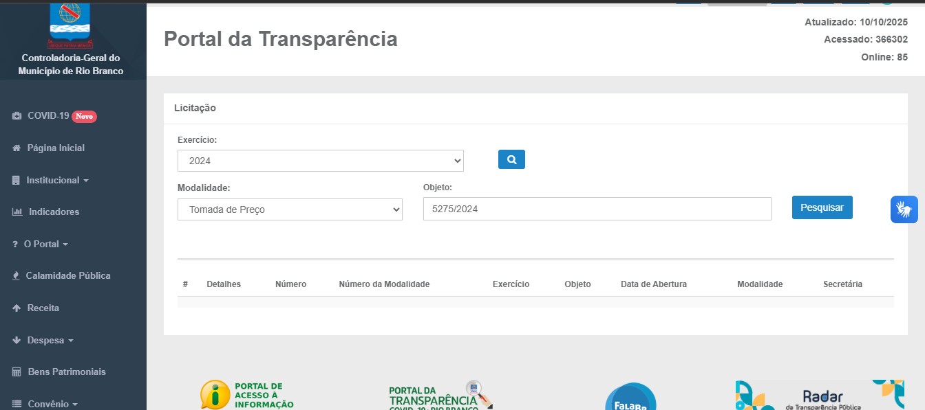Open Bens Patrimoniais in the sidebar
This screenshot has width=925, height=410.
click(67, 372)
